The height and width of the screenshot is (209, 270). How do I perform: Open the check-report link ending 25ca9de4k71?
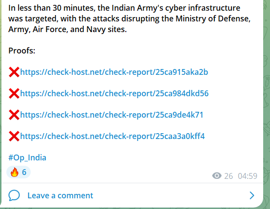pyautogui.click(x=112, y=115)
